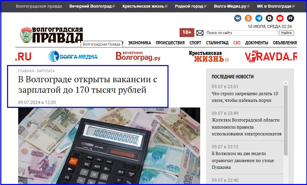Click the article date 09.07.2024 в 12:20

[x=37, y=102]
